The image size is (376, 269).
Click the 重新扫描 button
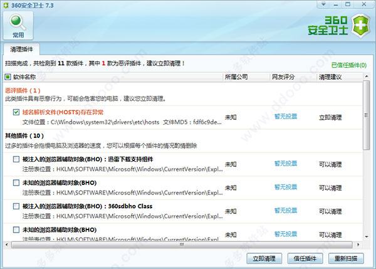click(346, 258)
